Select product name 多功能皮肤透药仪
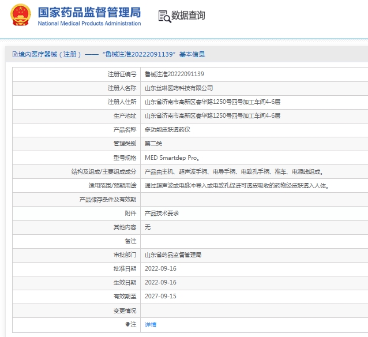This screenshot has height=337, width=368. pyautogui.click(x=168, y=130)
